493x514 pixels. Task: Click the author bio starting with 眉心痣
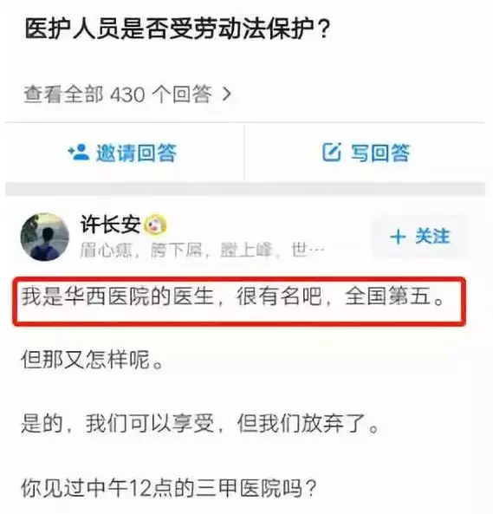coord(202,250)
